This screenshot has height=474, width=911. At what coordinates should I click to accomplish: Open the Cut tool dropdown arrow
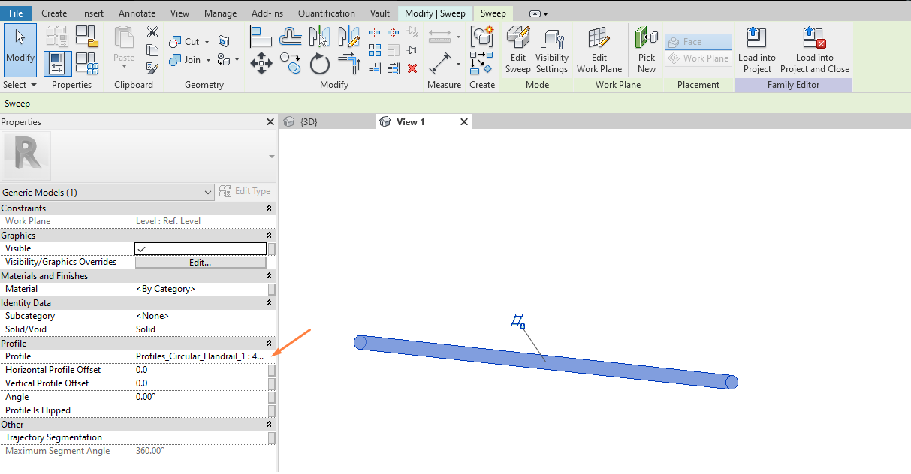(x=208, y=41)
